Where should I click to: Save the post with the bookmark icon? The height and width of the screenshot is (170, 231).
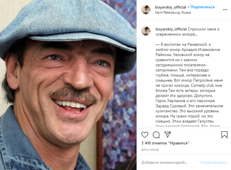[x=224, y=135]
